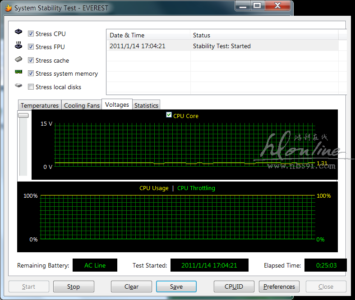355x300 pixels.
Task: Click the CPU chip icon beside Stress CPU
Action: [x=18, y=32]
